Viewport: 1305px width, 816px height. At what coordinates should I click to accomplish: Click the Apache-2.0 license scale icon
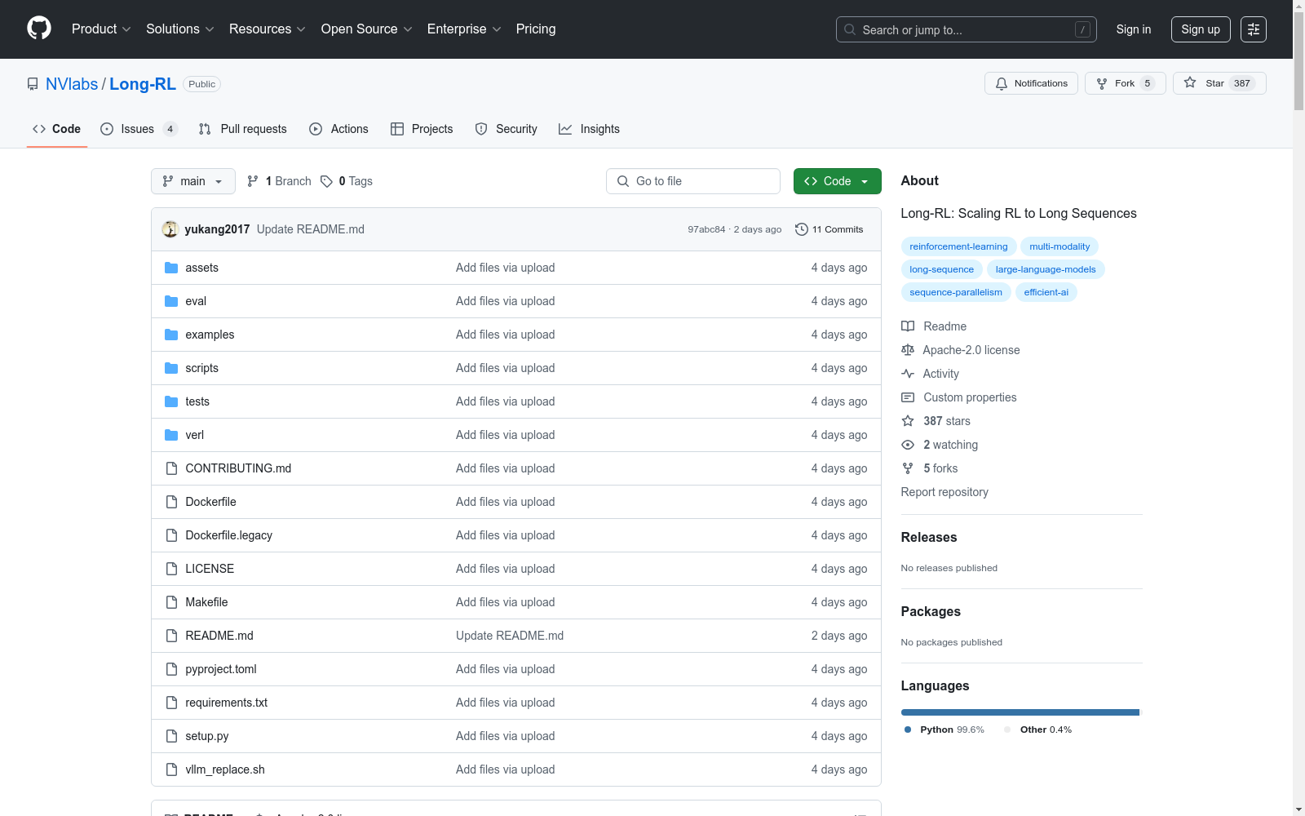[908, 350]
